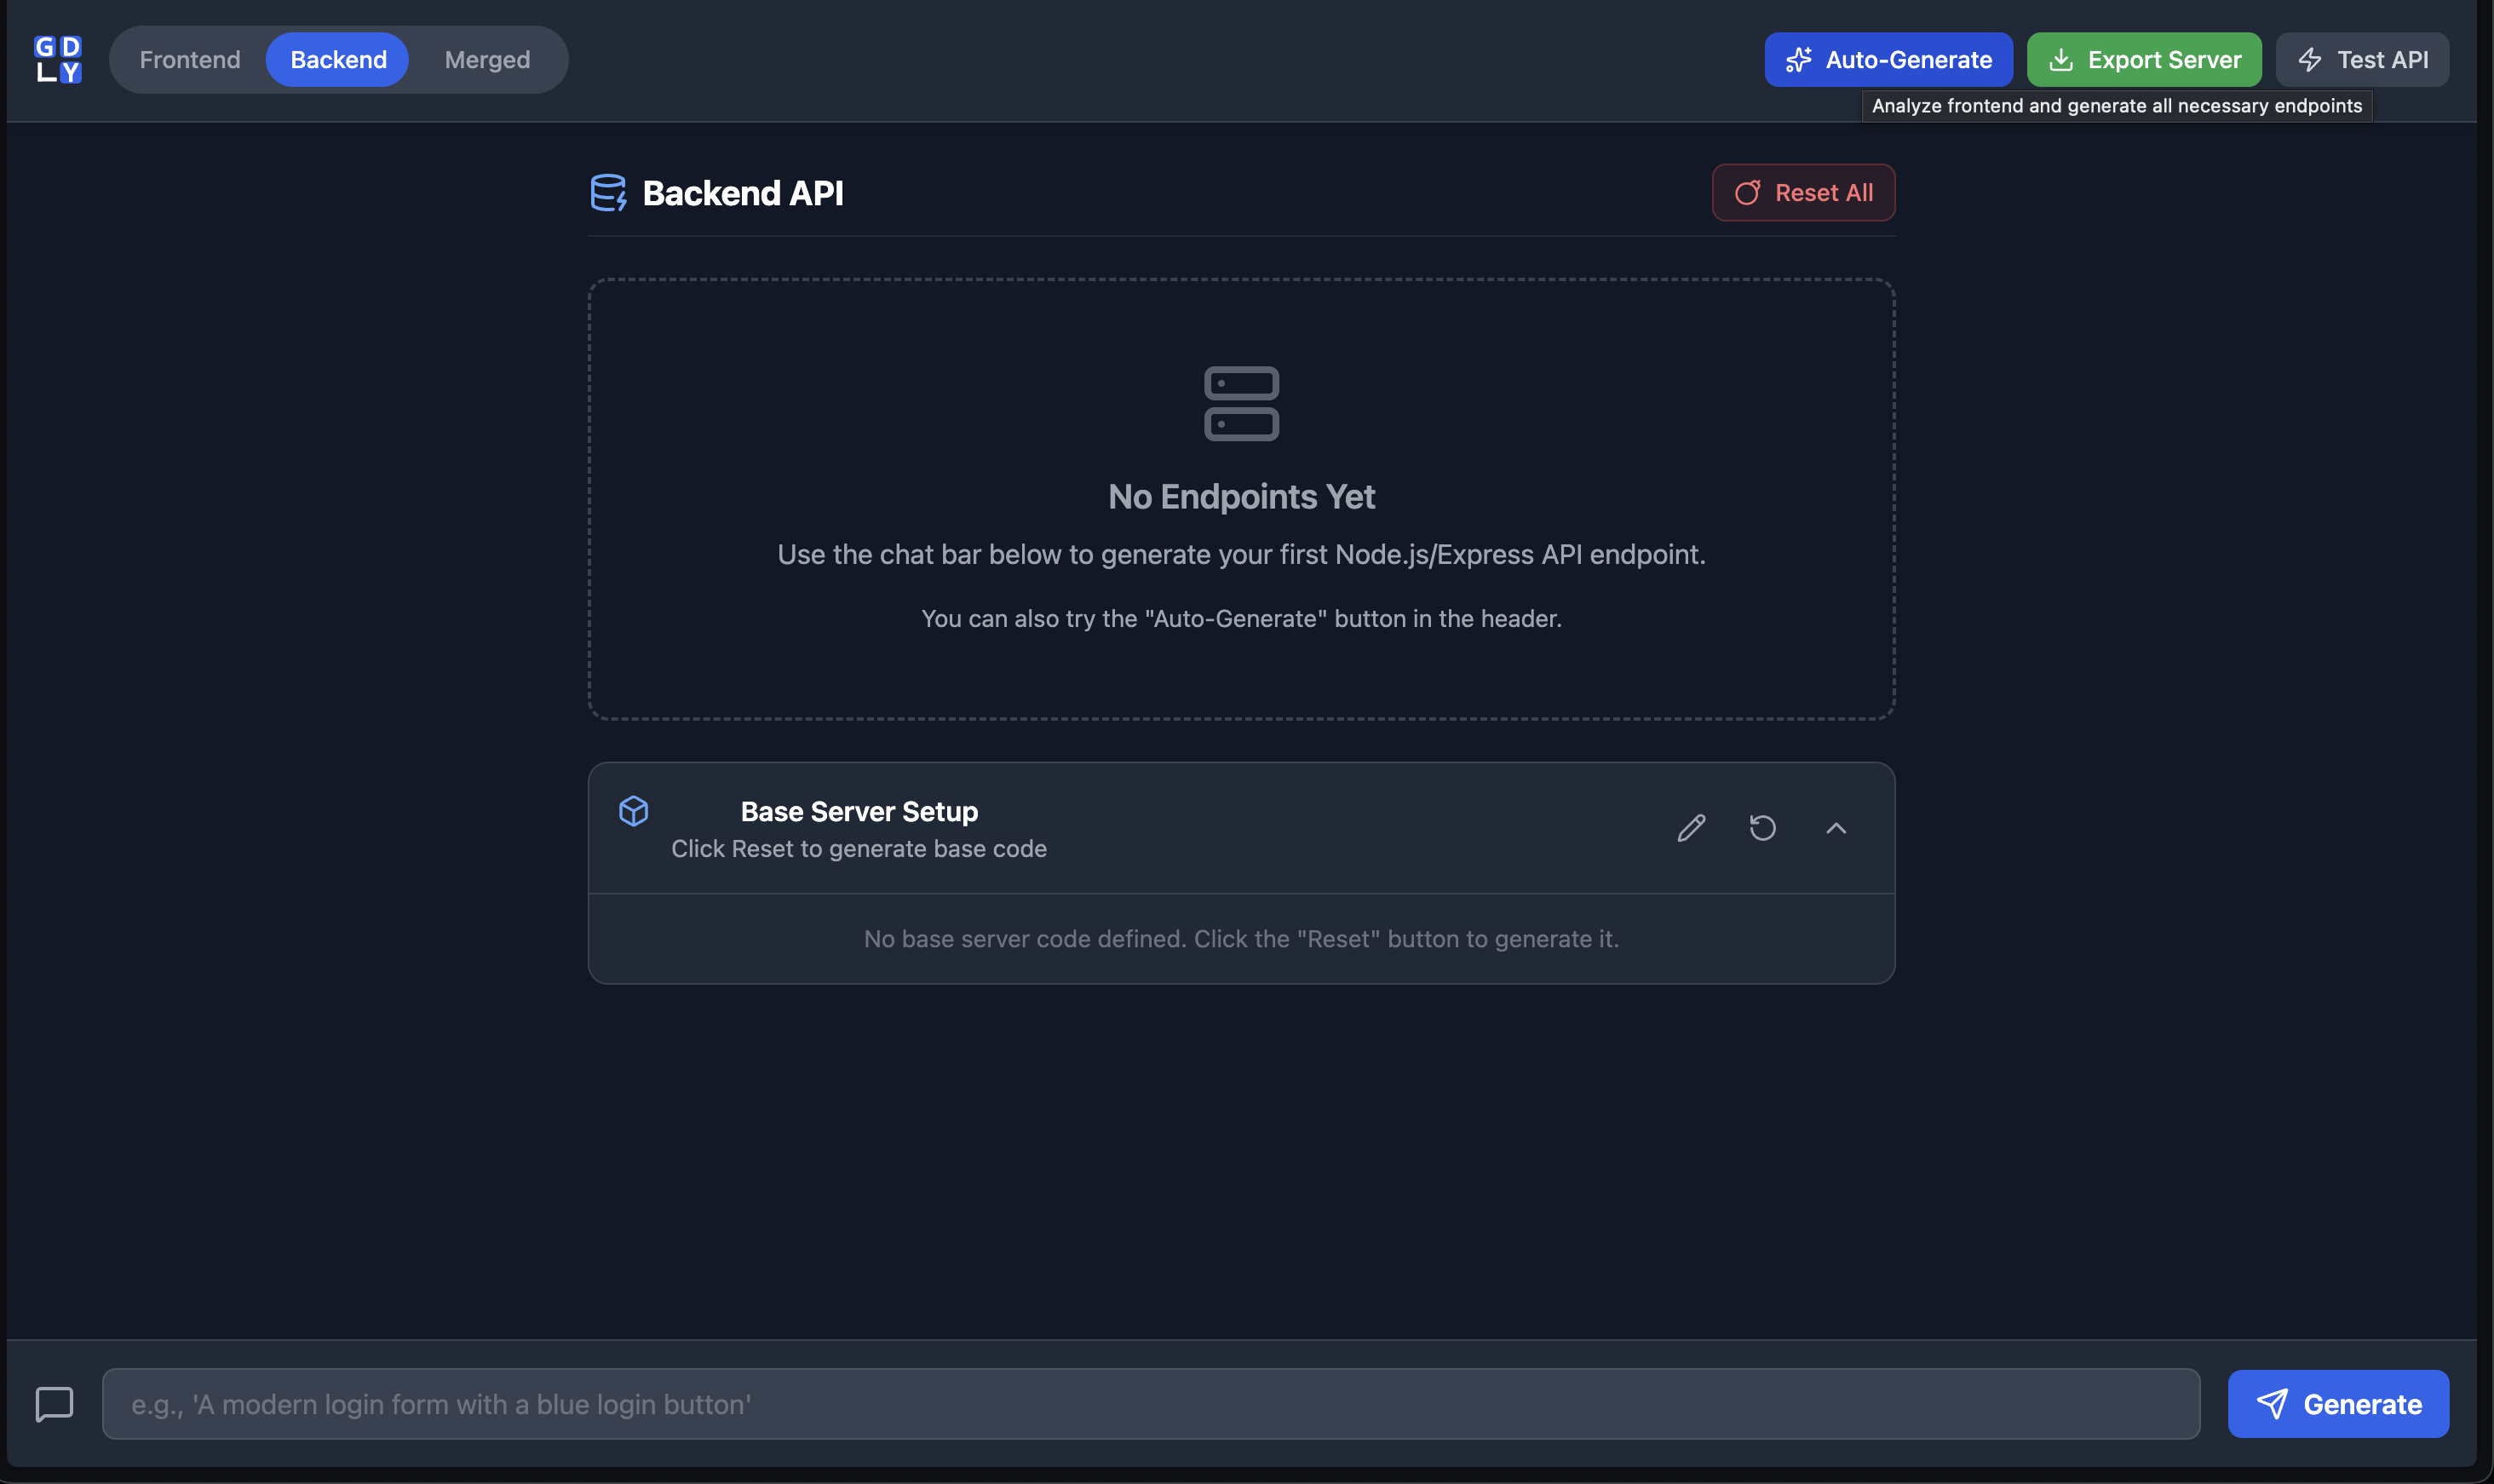Click the paper plane icon in Generate
This screenshot has height=1484, width=2494.
2271,1403
